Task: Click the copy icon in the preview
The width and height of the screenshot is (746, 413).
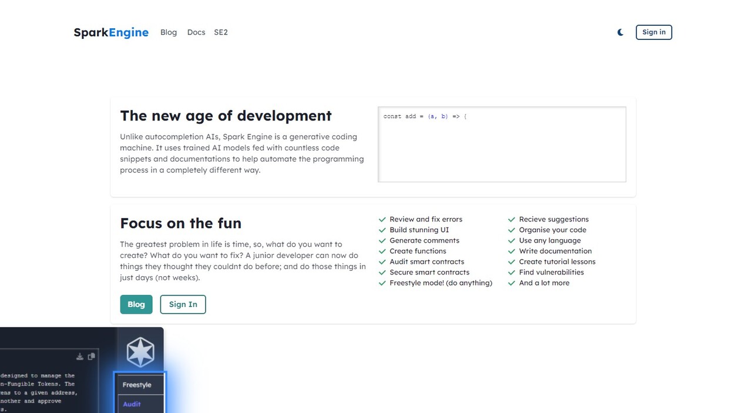Action: (91, 357)
